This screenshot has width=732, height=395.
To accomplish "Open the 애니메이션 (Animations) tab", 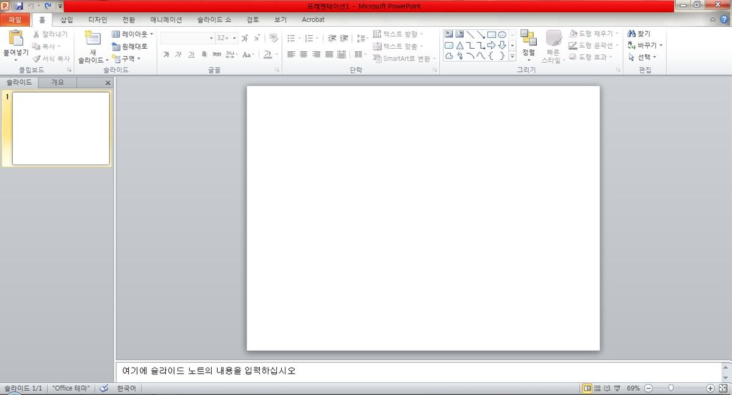I will [x=166, y=20].
